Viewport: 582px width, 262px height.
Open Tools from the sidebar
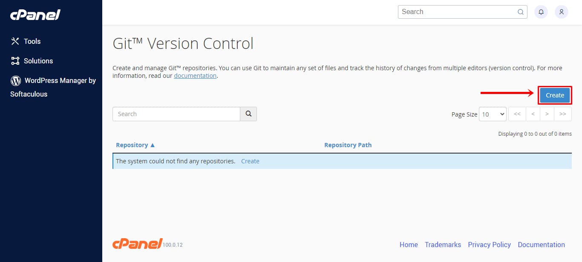32,41
